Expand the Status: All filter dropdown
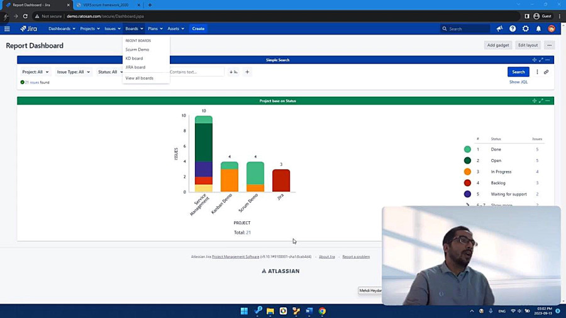 [x=109, y=72]
